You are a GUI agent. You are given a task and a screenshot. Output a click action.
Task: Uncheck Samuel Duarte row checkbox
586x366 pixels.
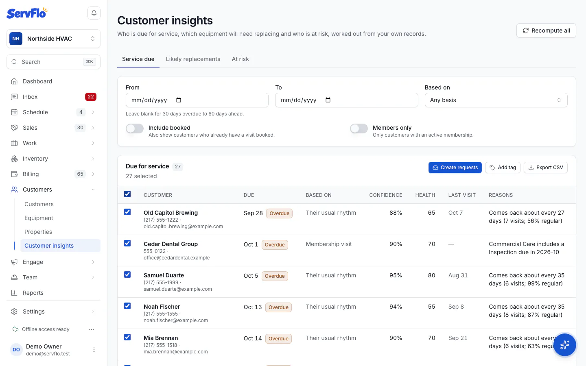coord(127,274)
